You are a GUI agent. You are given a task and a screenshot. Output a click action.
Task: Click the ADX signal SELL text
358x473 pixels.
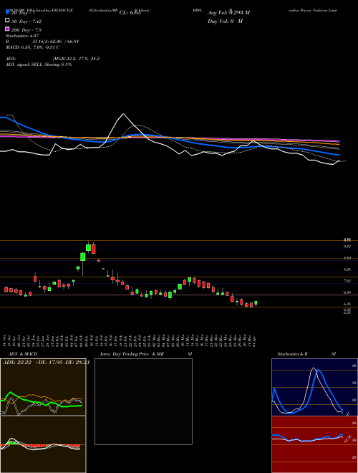[x=39, y=64]
